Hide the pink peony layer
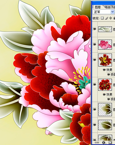The image size is (115, 145). (x=95, y=44)
